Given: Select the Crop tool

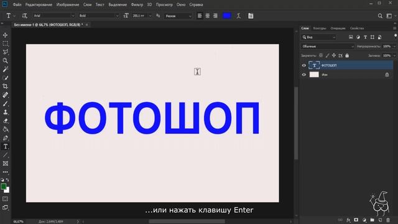Looking at the screenshot, I should 5,86.
